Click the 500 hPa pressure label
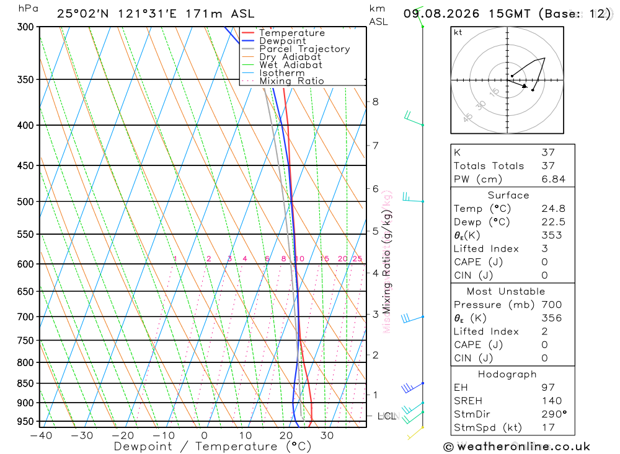The height and width of the screenshot is (454, 620). pos(25,201)
